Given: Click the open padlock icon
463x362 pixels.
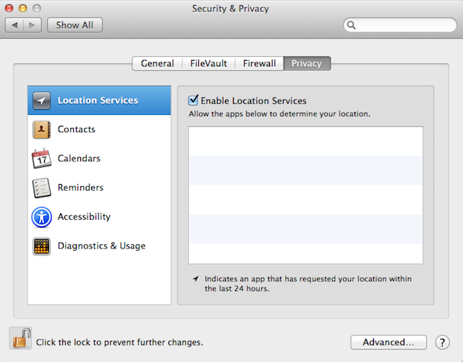Looking at the screenshot, I should click(20, 338).
